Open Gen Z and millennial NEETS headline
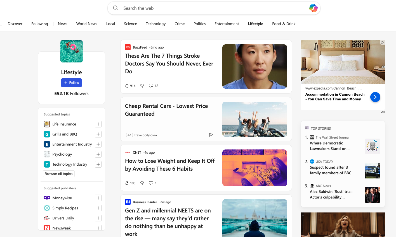This screenshot has width=396, height=237. point(168,222)
